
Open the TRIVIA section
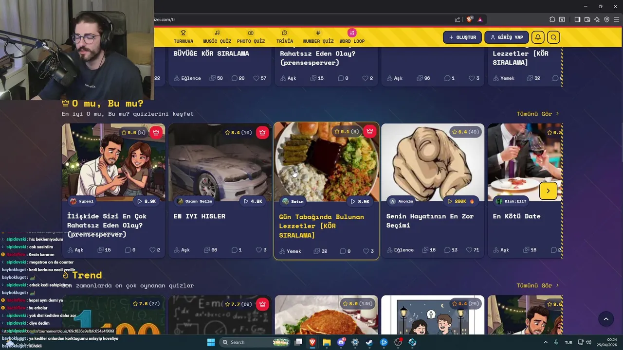tap(284, 37)
